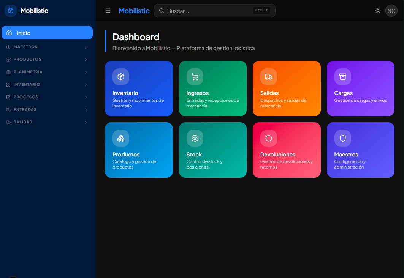Click the truck icon next to ENTRADAS
This screenshot has width=404, height=278.
8,110
